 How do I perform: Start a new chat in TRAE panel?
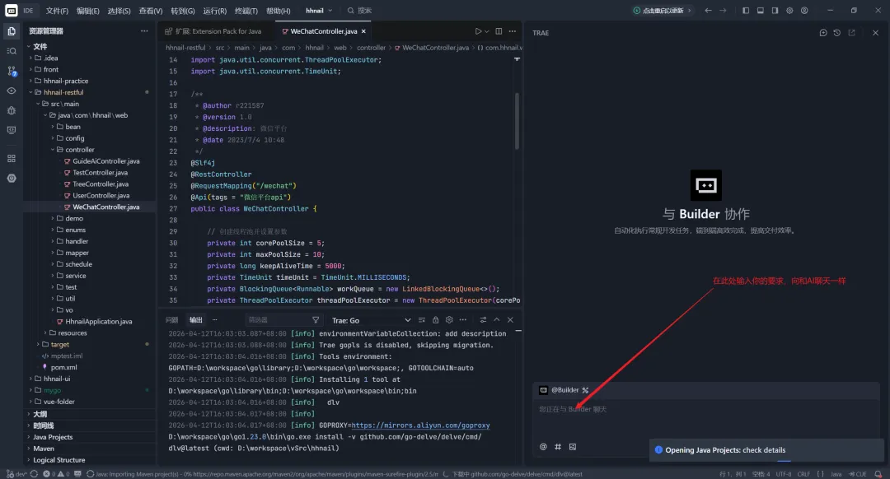click(x=823, y=33)
